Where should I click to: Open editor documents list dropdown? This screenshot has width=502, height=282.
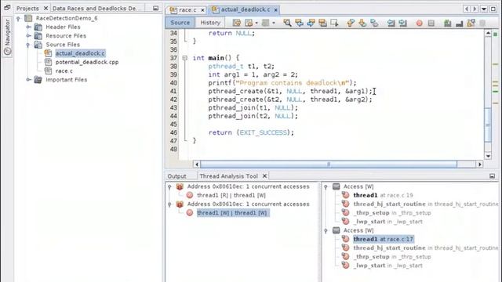click(484, 9)
